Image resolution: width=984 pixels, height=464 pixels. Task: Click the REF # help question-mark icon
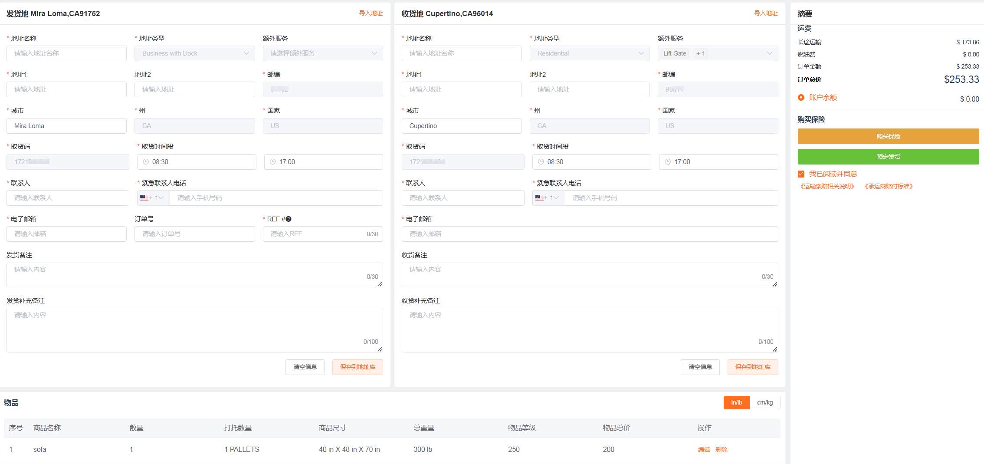point(289,219)
